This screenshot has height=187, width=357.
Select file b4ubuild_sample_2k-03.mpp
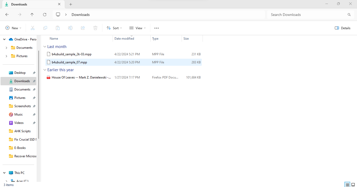tap(72, 54)
